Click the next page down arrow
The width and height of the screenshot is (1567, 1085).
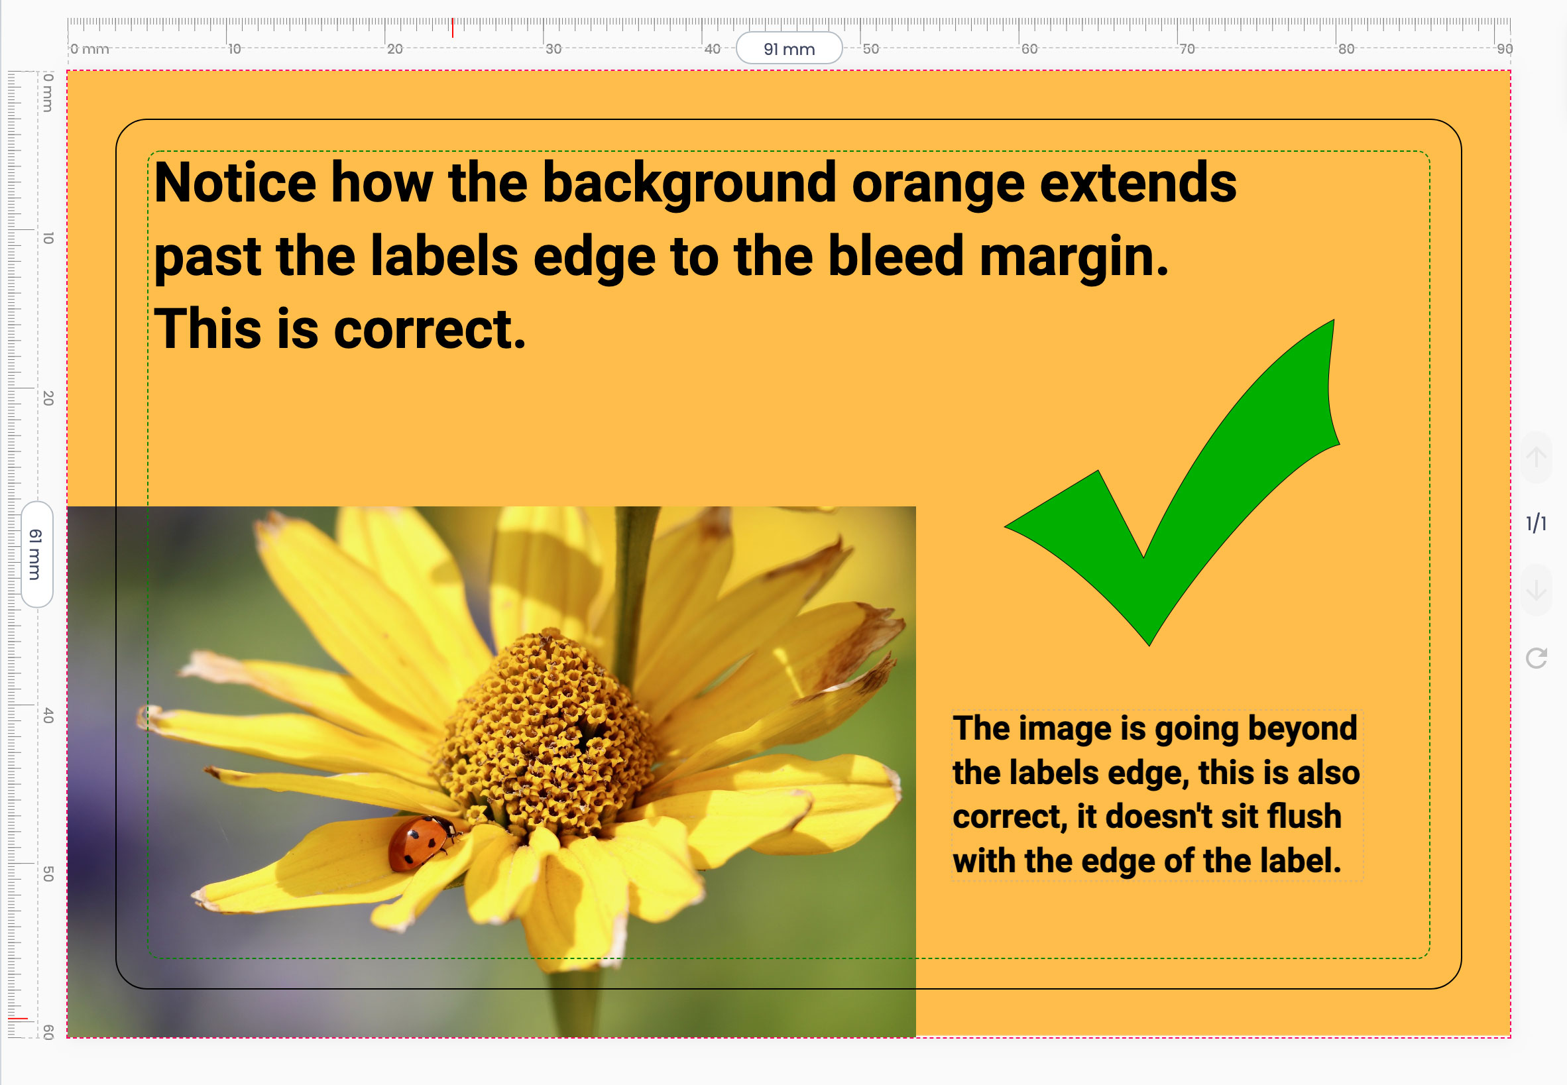coord(1536,589)
